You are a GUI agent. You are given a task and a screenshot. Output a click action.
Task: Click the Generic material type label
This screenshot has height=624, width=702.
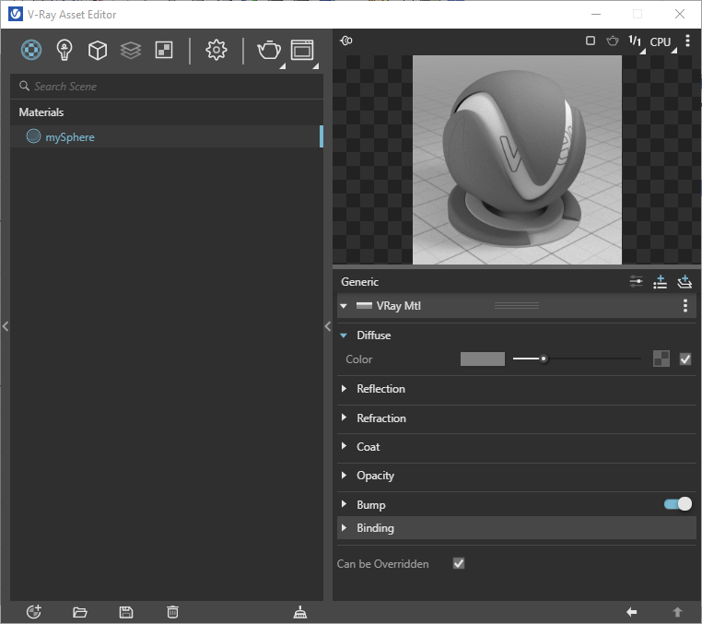(359, 282)
